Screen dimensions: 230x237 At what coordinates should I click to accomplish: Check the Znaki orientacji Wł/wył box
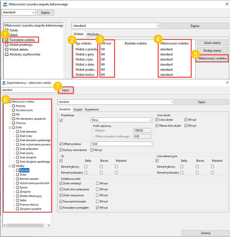98,184
